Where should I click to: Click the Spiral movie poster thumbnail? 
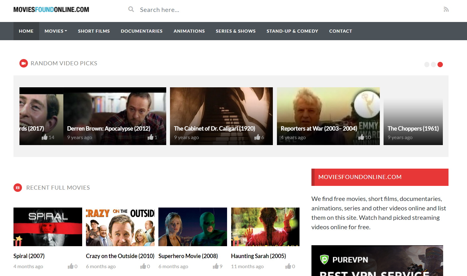[48, 227]
